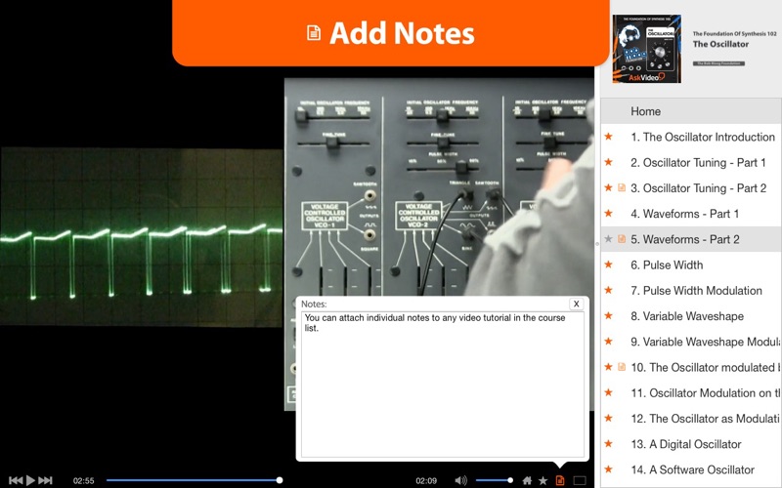Open 8. Variable Waveshape
The width and height of the screenshot is (782, 488).
(691, 316)
